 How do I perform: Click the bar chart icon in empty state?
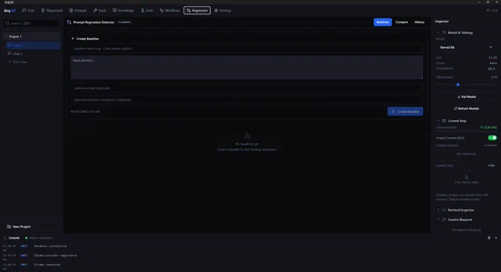click(x=247, y=136)
